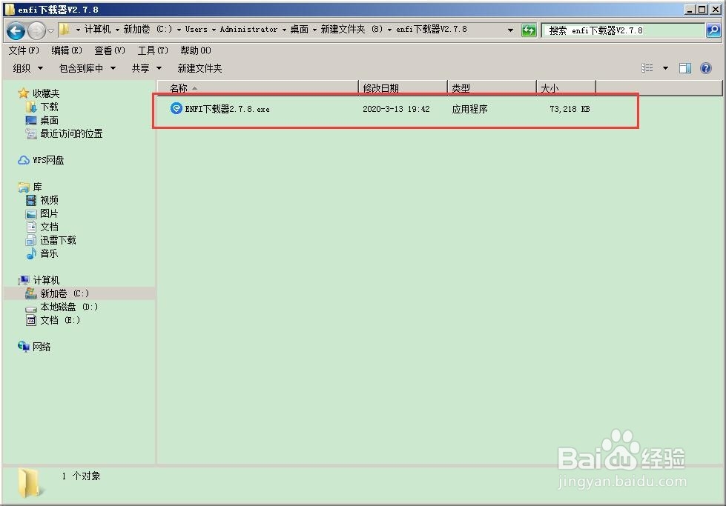Click the 迅雷下载 library icon
Image resolution: width=726 pixels, height=506 pixels.
coord(31,241)
